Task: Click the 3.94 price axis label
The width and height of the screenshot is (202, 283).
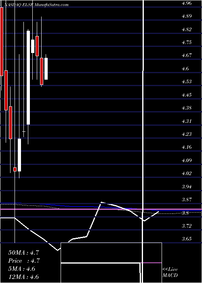Action: point(187,186)
